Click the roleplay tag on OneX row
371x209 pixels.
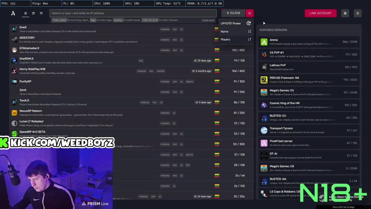click(165, 29)
